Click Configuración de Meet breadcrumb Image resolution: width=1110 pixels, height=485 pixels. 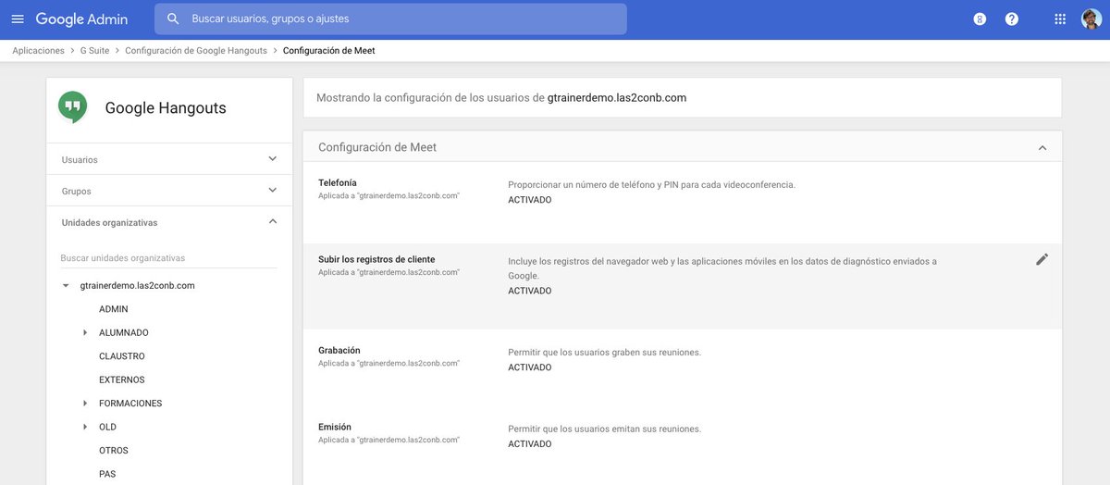pos(329,51)
